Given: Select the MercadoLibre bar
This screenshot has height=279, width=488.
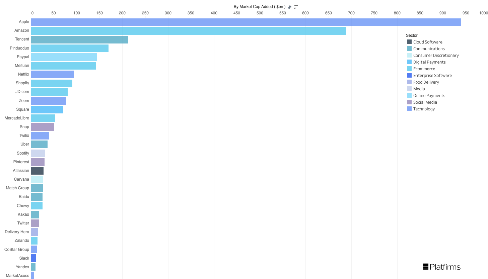Looking at the screenshot, I should click(43, 118).
